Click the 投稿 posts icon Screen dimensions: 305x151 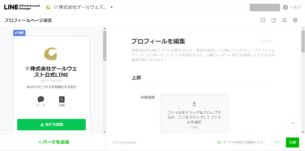[62, 99]
